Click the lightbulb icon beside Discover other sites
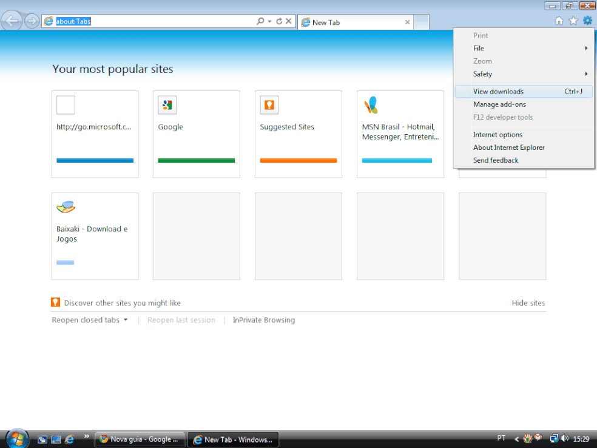This screenshot has width=597, height=448. tap(55, 302)
